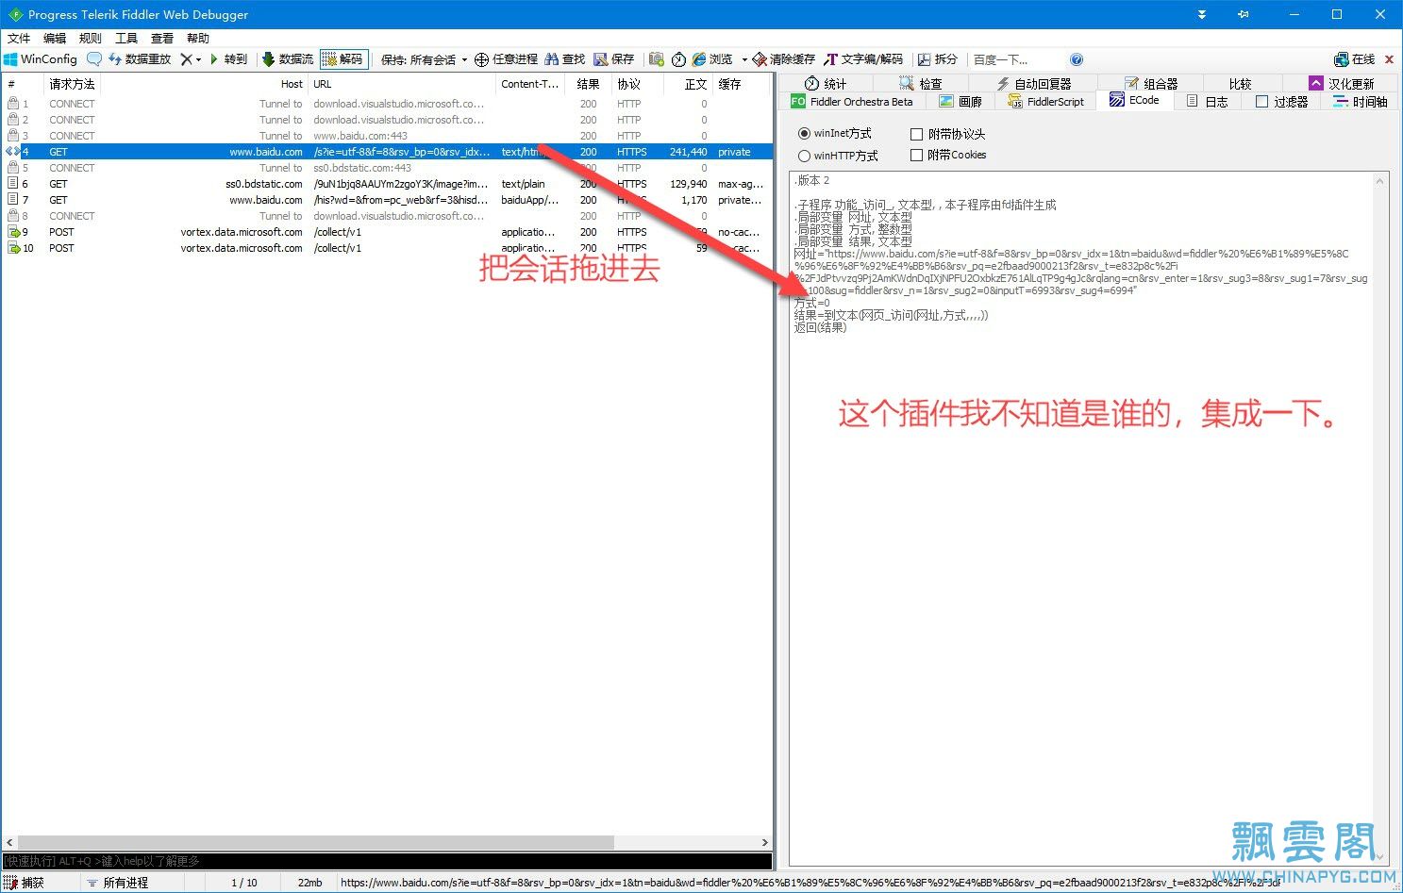The width and height of the screenshot is (1403, 893).
Task: Open the remove sessions dropdown arrow
Action: 198,59
